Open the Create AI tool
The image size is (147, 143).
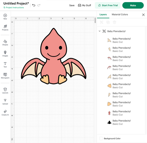click(x=5, y=113)
